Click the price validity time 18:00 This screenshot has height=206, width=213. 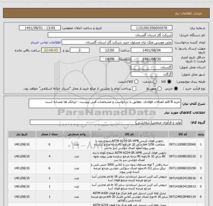[x=109, y=59]
